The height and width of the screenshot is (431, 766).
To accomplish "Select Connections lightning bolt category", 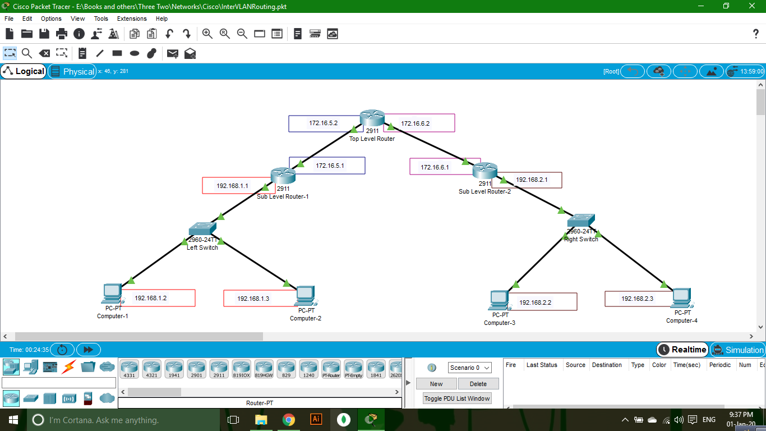I will tap(68, 367).
